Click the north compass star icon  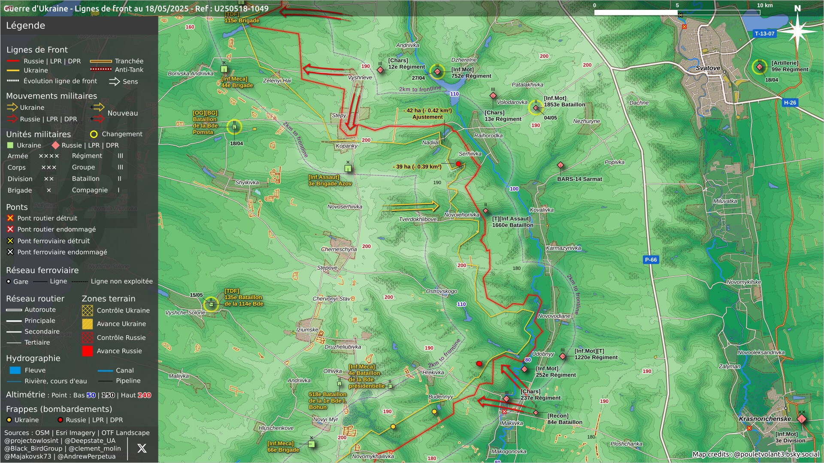[797, 31]
